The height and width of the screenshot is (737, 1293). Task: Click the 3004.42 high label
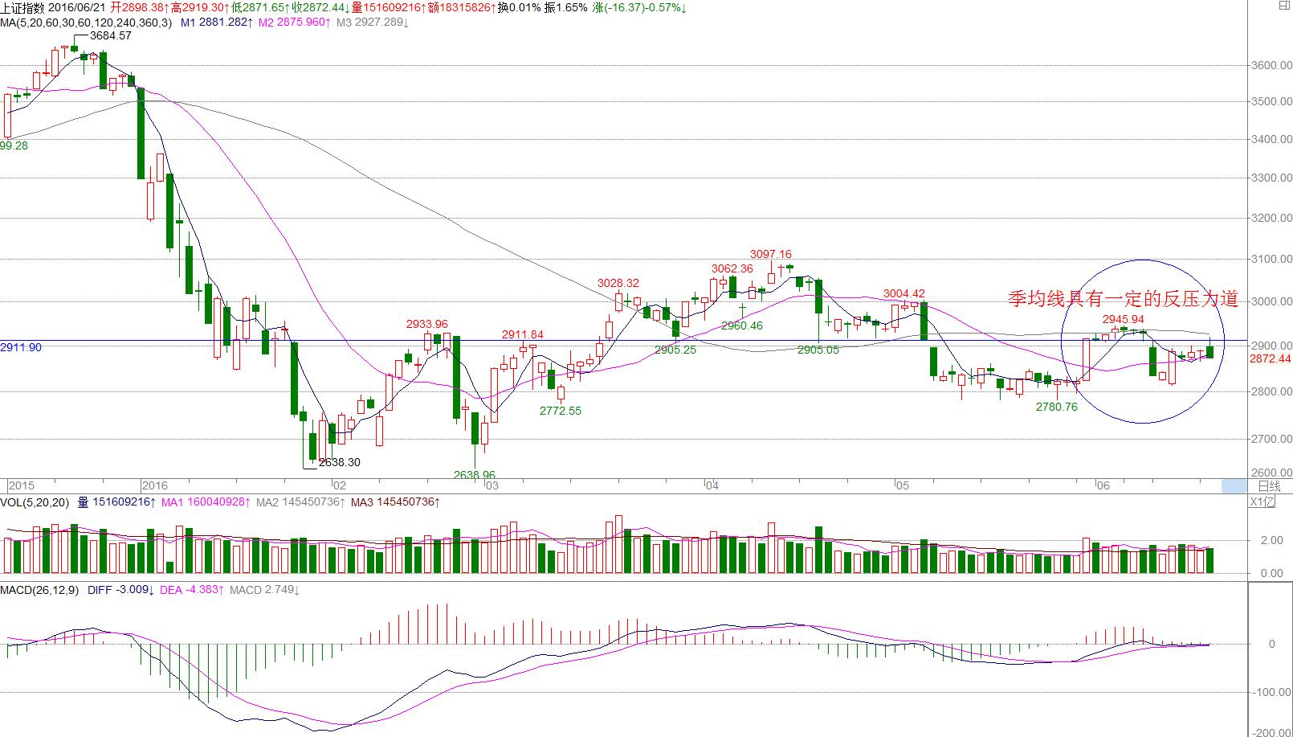(904, 293)
